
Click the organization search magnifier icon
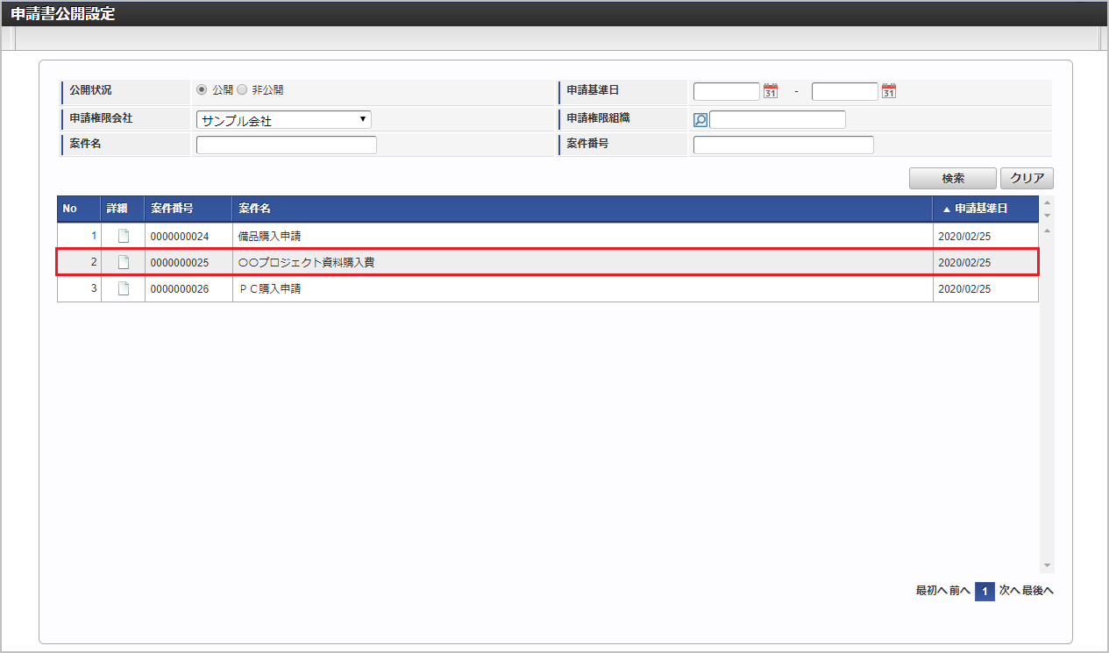[700, 120]
